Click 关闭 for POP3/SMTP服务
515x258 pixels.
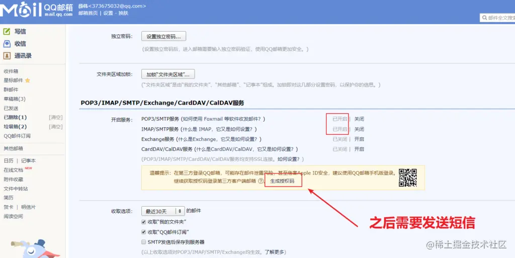pos(359,119)
